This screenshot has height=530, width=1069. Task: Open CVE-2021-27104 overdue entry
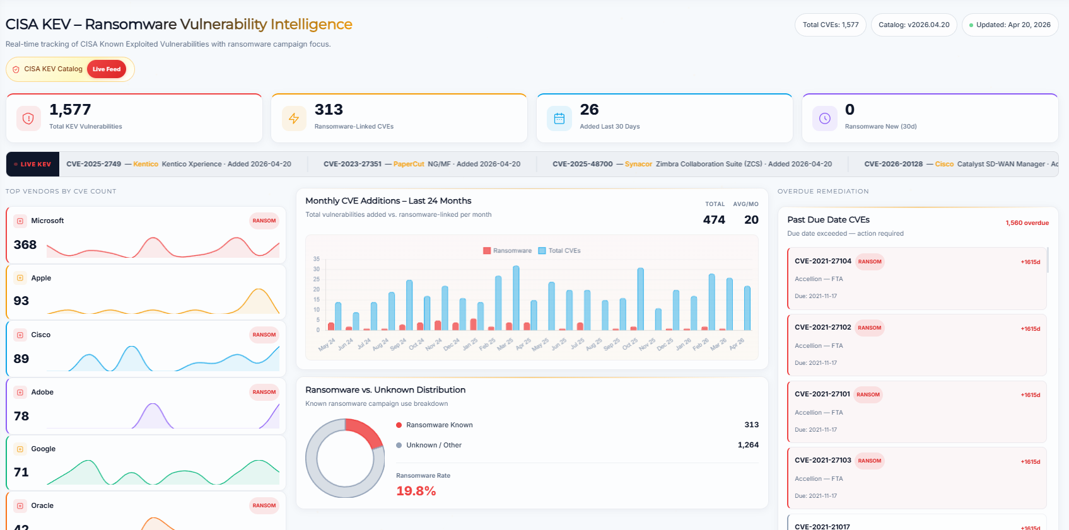(917, 279)
